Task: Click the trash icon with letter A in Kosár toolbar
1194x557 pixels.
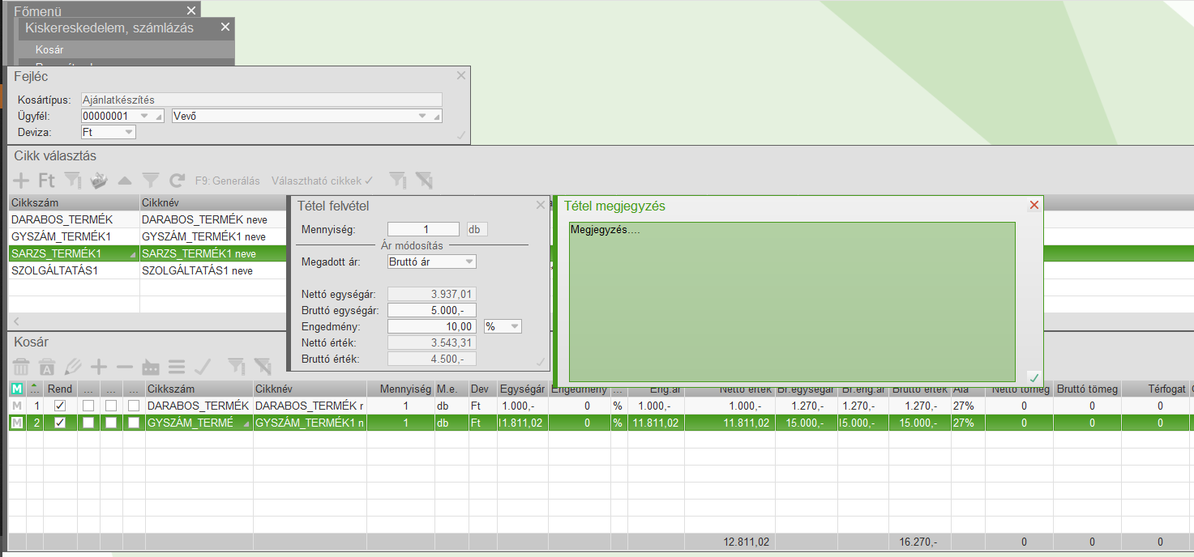Action: (47, 367)
